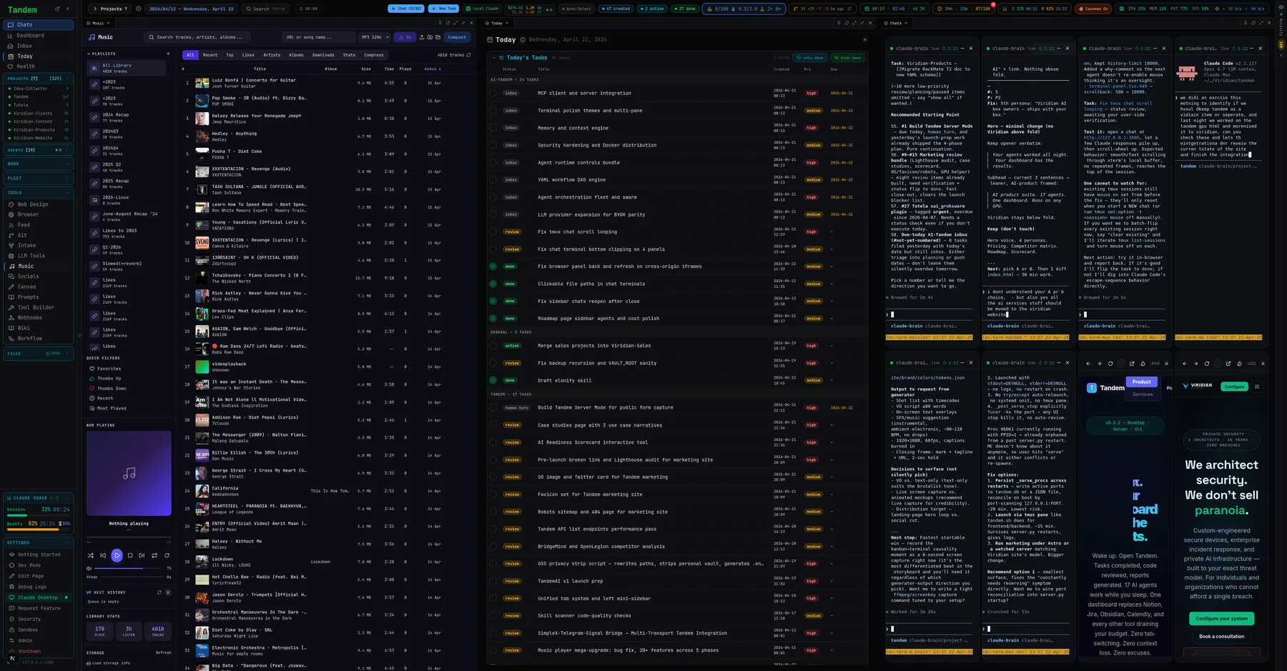Click the New Task button

coord(443,9)
